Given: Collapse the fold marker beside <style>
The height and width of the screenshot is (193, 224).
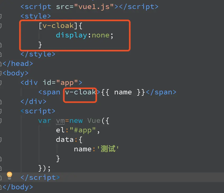Looking at the screenshot, I should point(1,16).
